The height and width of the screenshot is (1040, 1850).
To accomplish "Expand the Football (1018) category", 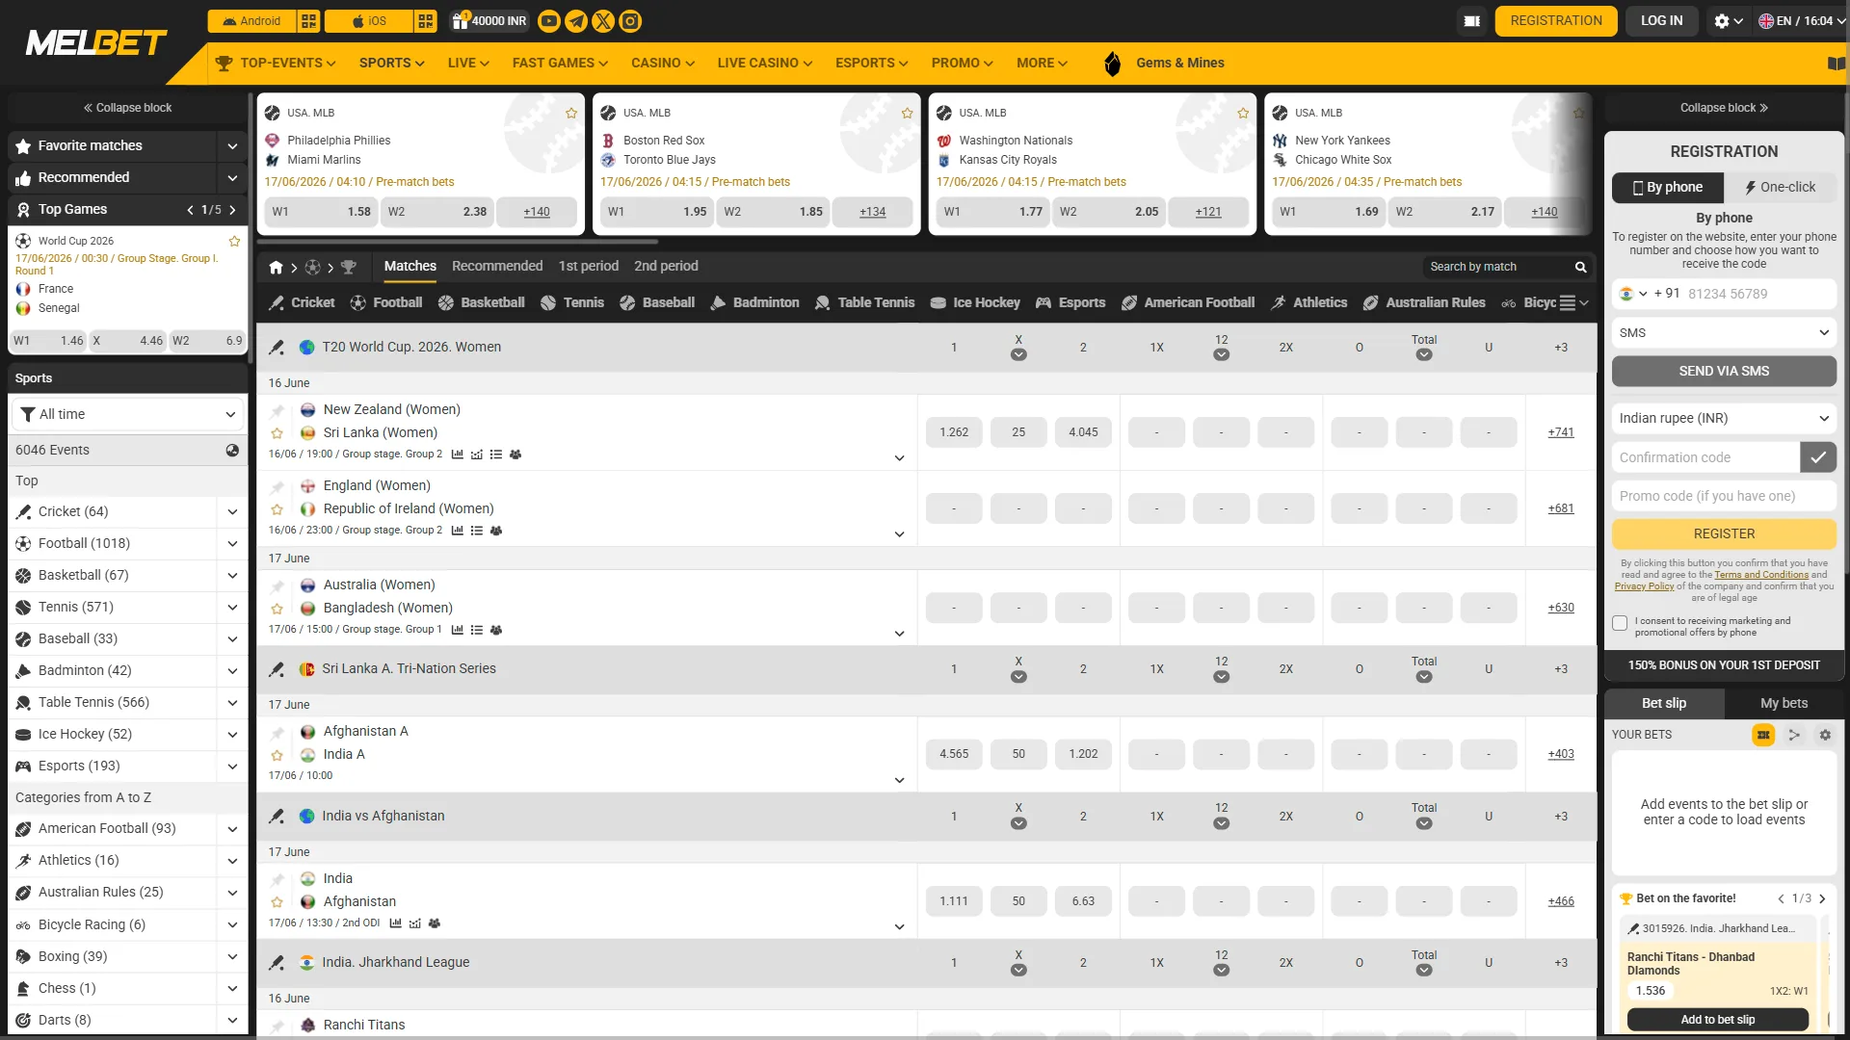I will pos(232,544).
